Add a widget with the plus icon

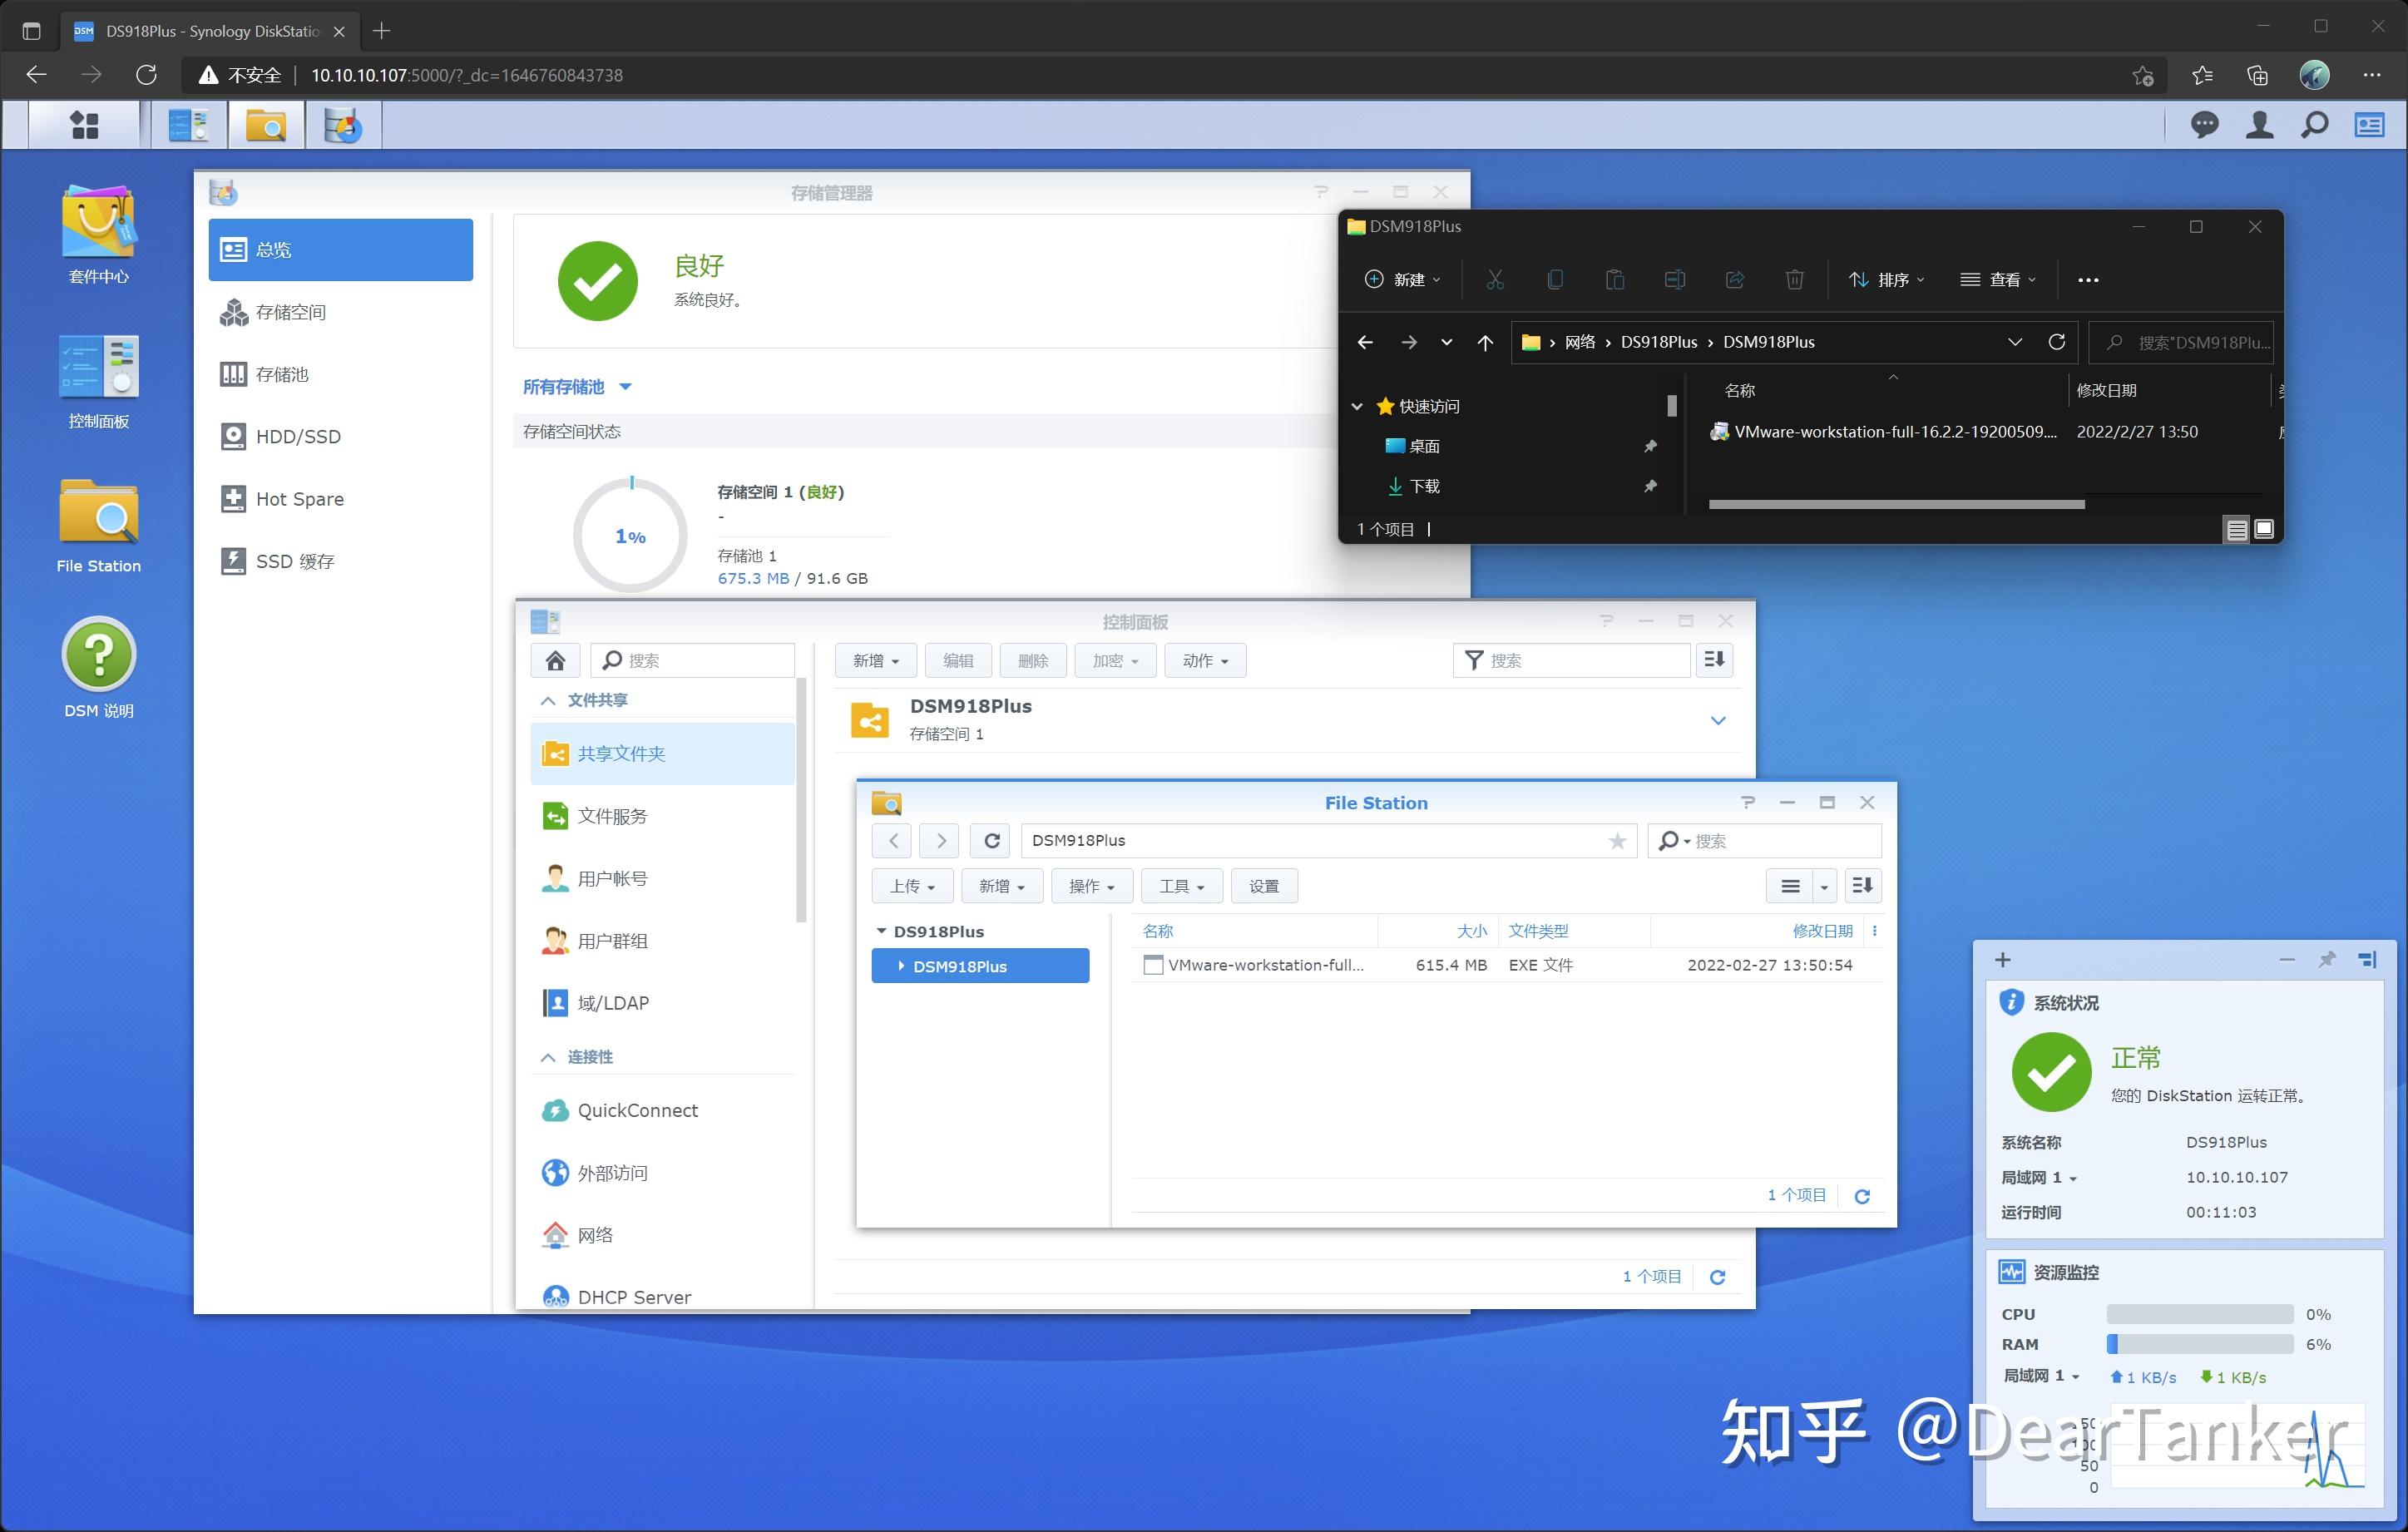(2002, 960)
